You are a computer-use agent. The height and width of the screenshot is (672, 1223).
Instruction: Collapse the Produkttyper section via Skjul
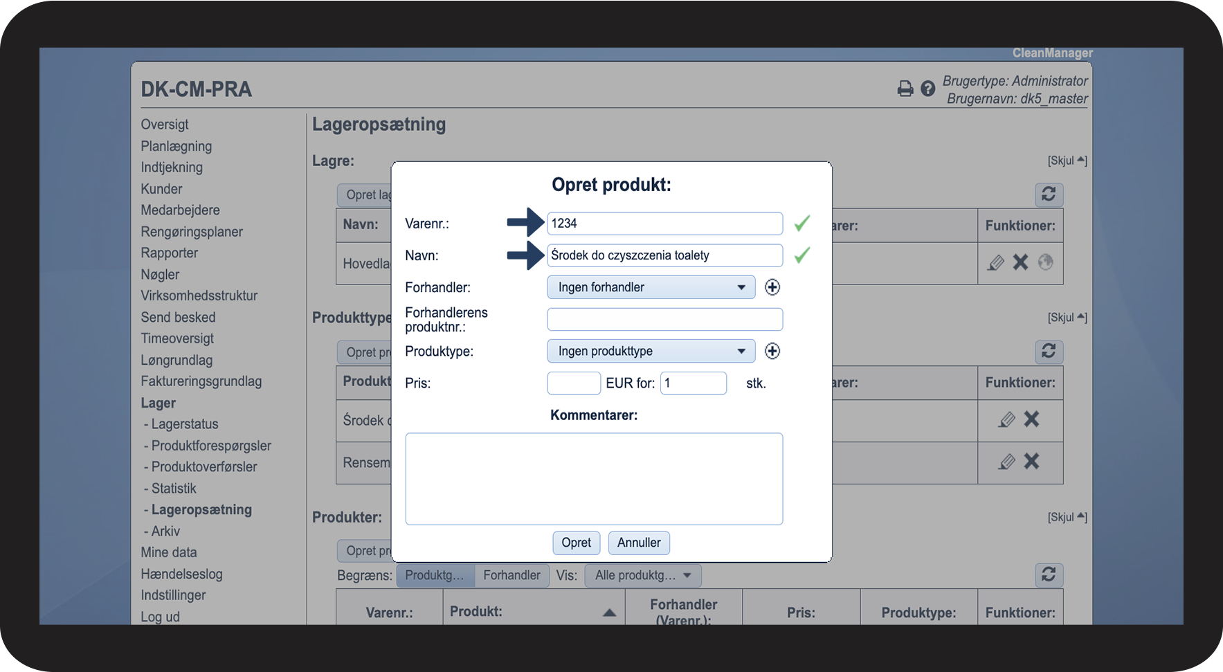coord(1067,318)
